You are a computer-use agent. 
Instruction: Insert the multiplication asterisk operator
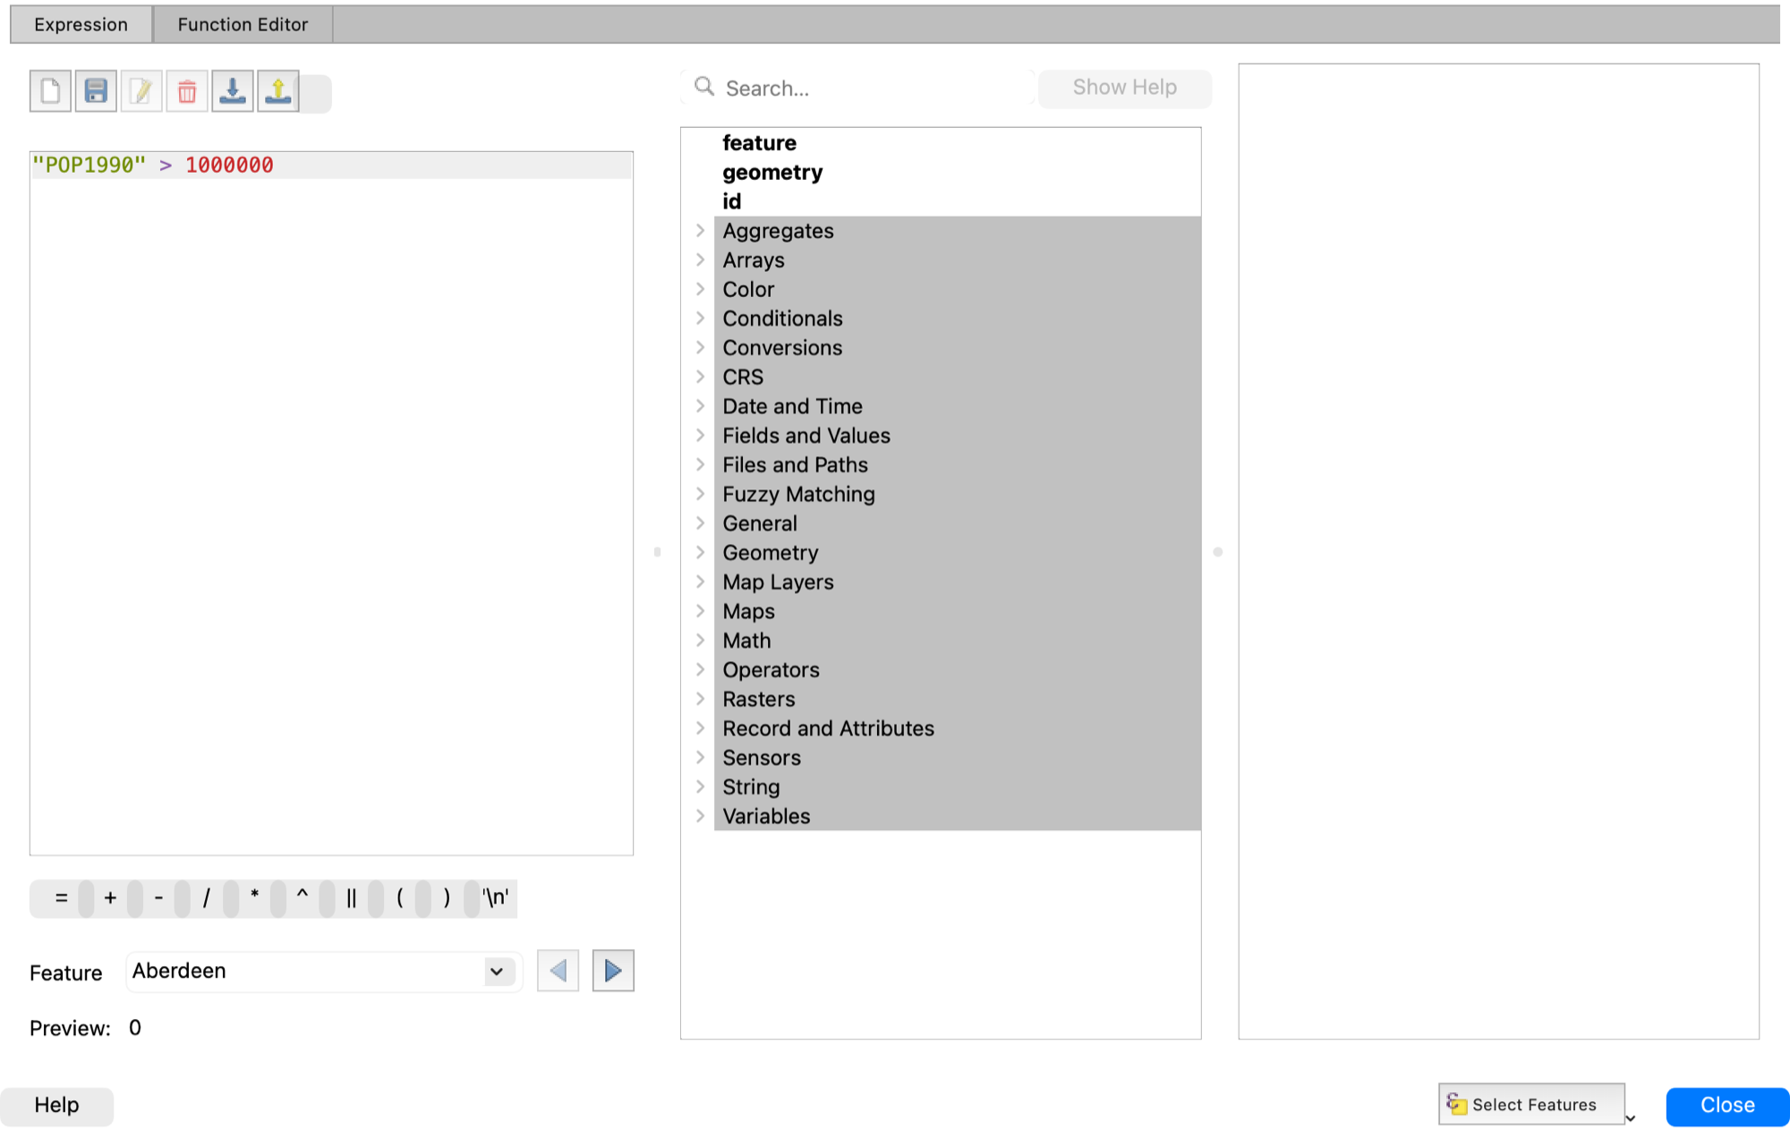pyautogui.click(x=255, y=898)
